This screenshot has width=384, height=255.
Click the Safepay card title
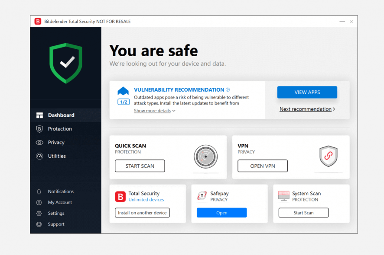[x=219, y=194]
